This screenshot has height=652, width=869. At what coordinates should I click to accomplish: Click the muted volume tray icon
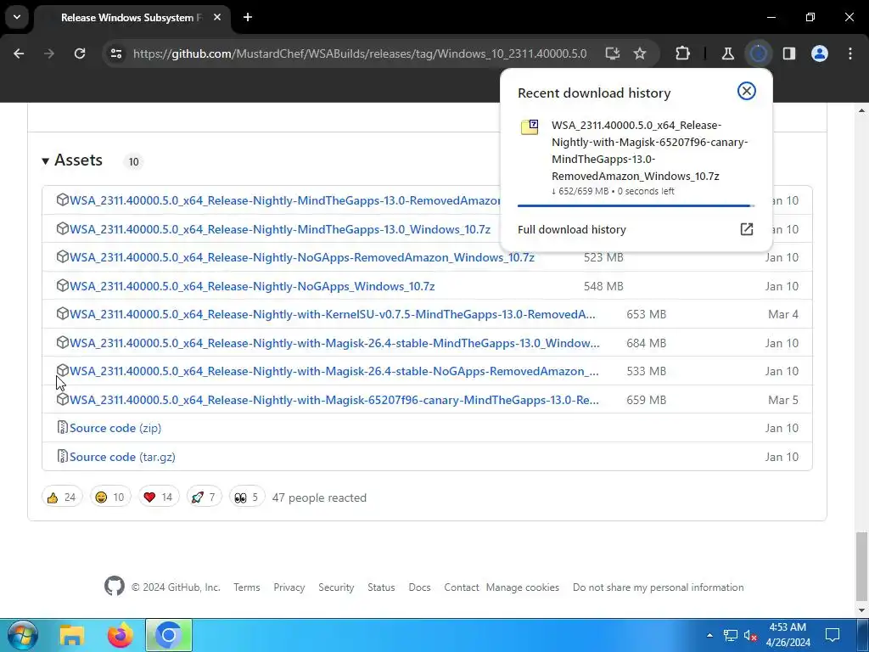click(x=750, y=635)
